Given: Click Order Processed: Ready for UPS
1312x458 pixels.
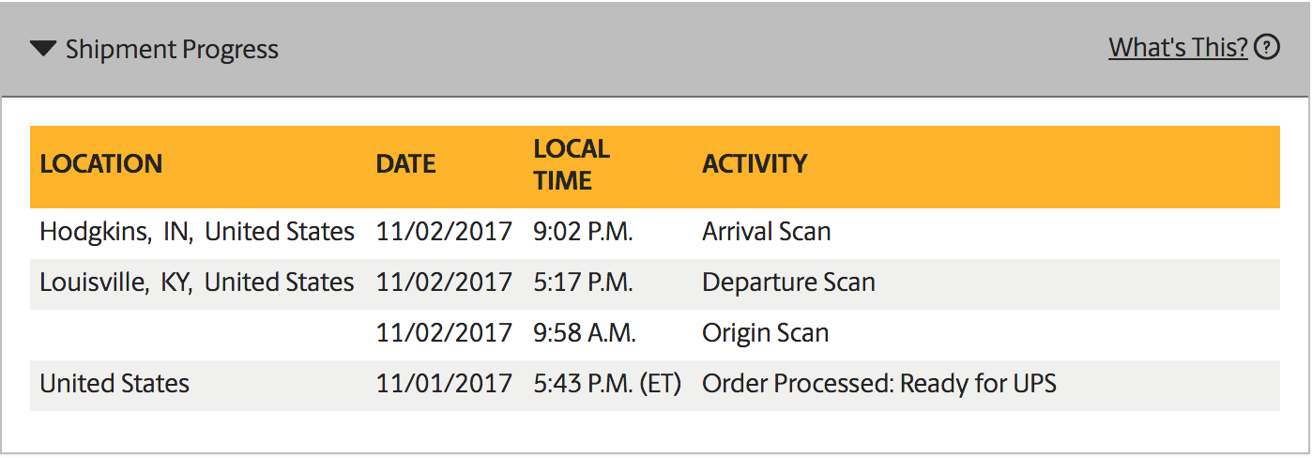Looking at the screenshot, I should click(879, 384).
